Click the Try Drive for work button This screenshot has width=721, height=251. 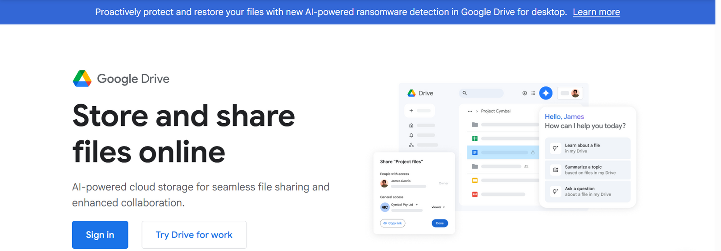(x=194, y=235)
